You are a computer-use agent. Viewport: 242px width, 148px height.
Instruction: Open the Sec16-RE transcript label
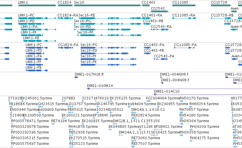pyautogui.click(x=87, y=15)
